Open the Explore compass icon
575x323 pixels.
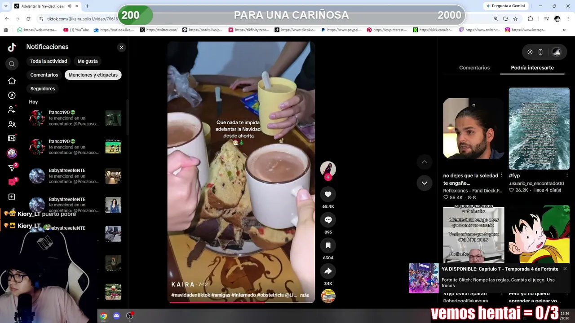click(12, 95)
